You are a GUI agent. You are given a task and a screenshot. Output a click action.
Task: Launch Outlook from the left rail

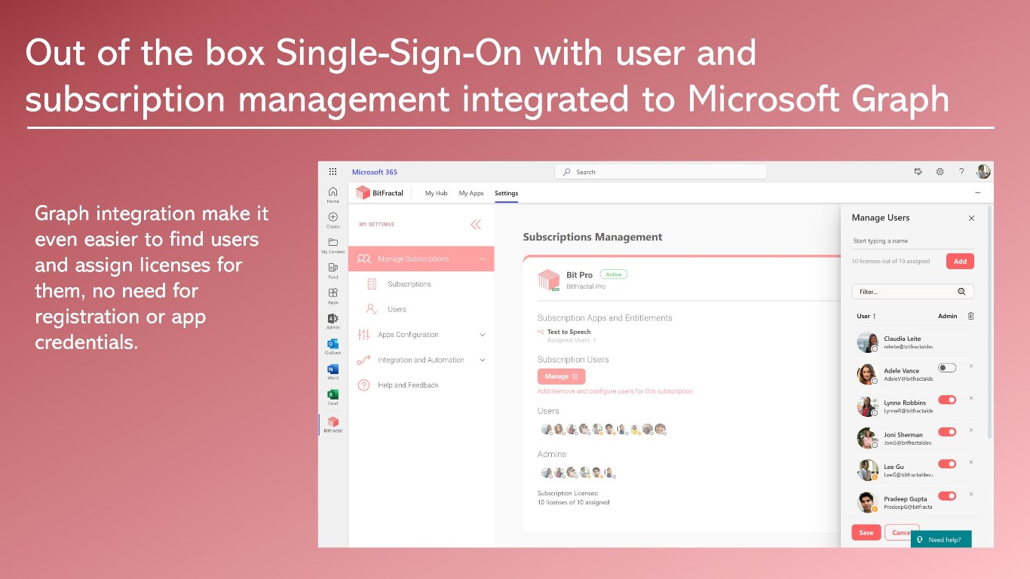click(333, 346)
